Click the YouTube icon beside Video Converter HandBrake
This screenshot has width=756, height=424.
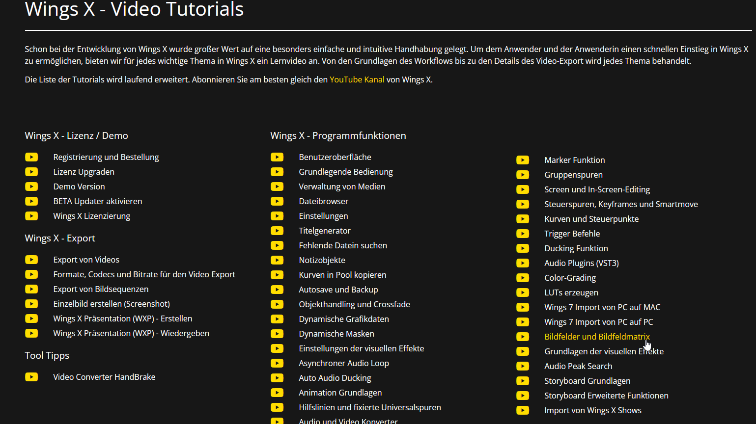click(x=31, y=377)
